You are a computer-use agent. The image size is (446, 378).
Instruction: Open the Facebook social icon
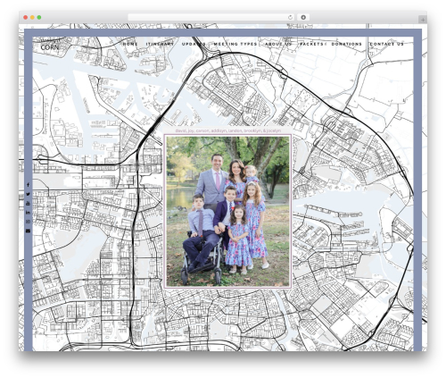pyautogui.click(x=28, y=185)
